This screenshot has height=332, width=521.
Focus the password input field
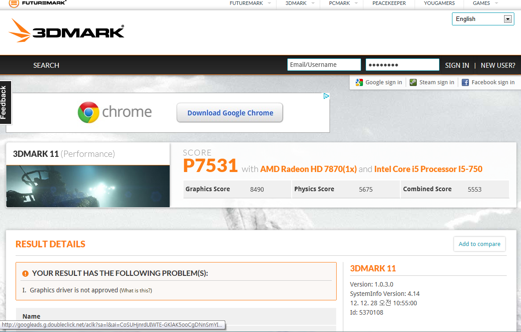[x=403, y=65]
